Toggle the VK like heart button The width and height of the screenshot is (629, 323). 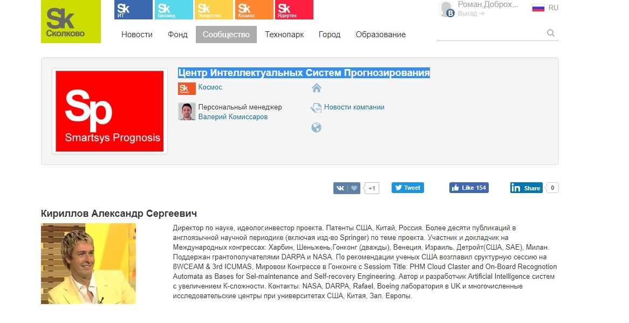(x=355, y=188)
